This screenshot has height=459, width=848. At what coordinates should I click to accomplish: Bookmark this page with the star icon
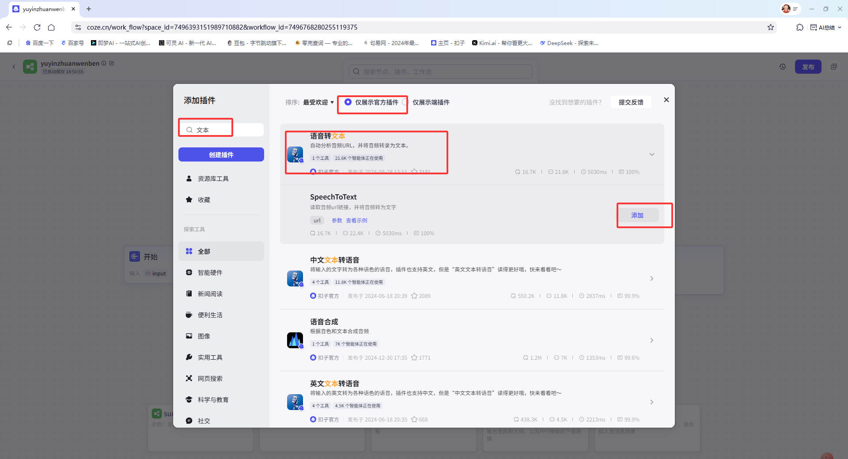[771, 27]
